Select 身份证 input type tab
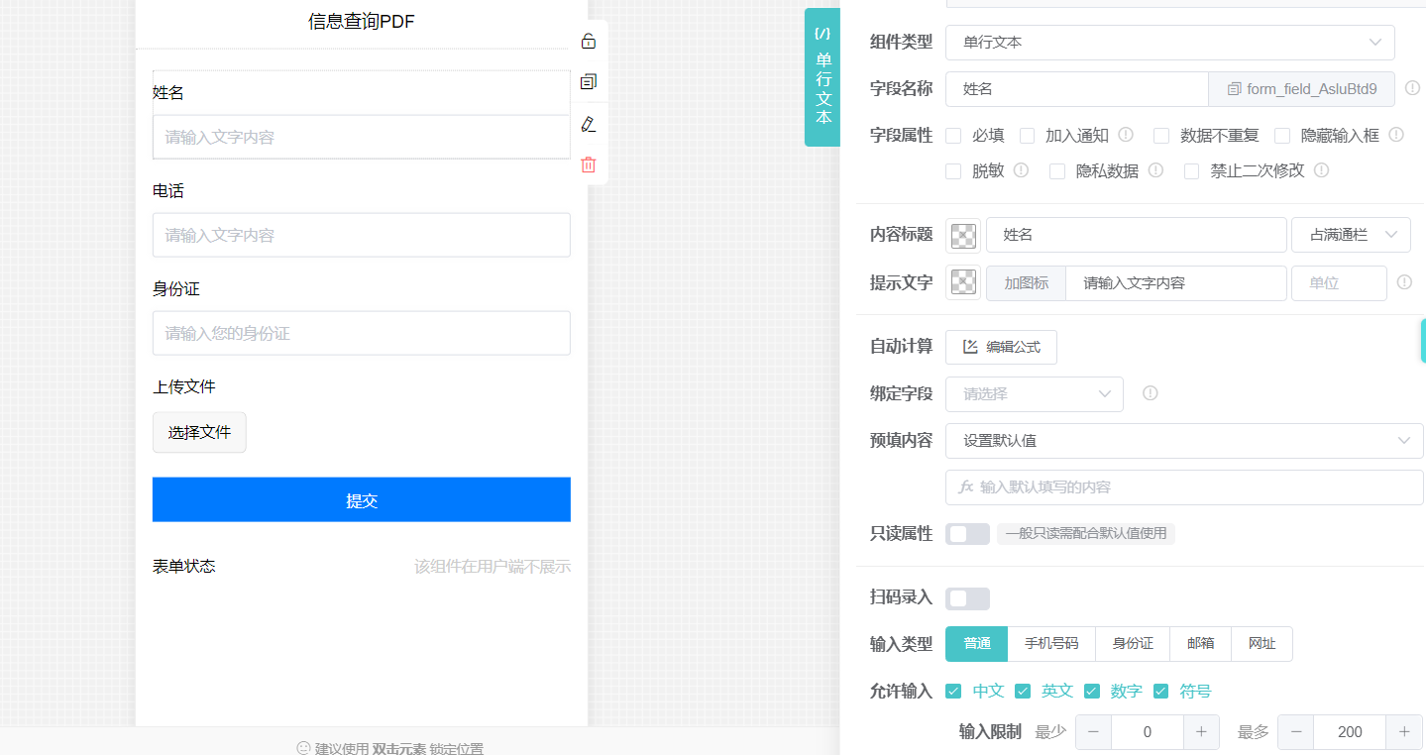This screenshot has height=755, width=1426. [1132, 644]
